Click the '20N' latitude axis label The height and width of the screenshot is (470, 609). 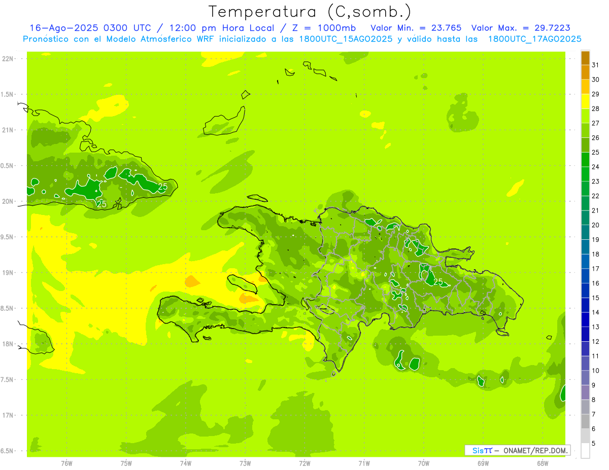(x=8, y=201)
